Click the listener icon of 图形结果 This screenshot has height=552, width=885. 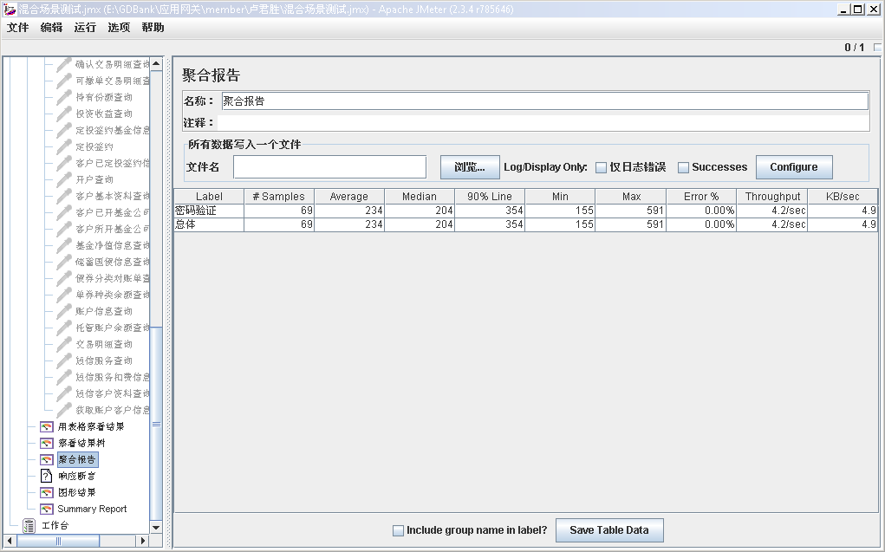[x=47, y=492]
